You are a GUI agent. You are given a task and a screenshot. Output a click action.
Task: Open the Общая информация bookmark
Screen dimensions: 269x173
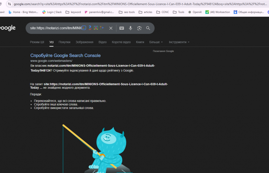[249, 12]
